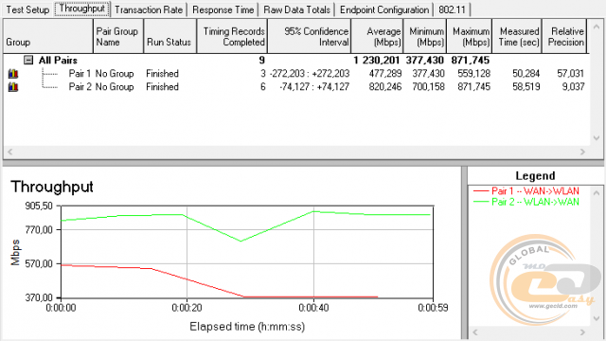Click Pair 1 average value 477,289

[x=385, y=74]
